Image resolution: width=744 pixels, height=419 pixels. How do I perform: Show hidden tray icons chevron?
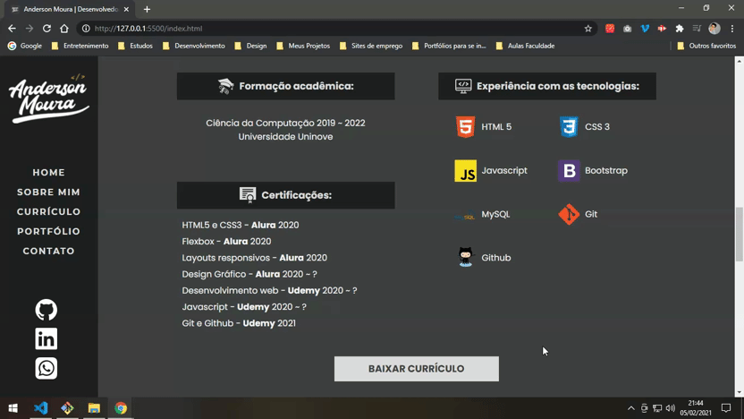click(x=630, y=408)
